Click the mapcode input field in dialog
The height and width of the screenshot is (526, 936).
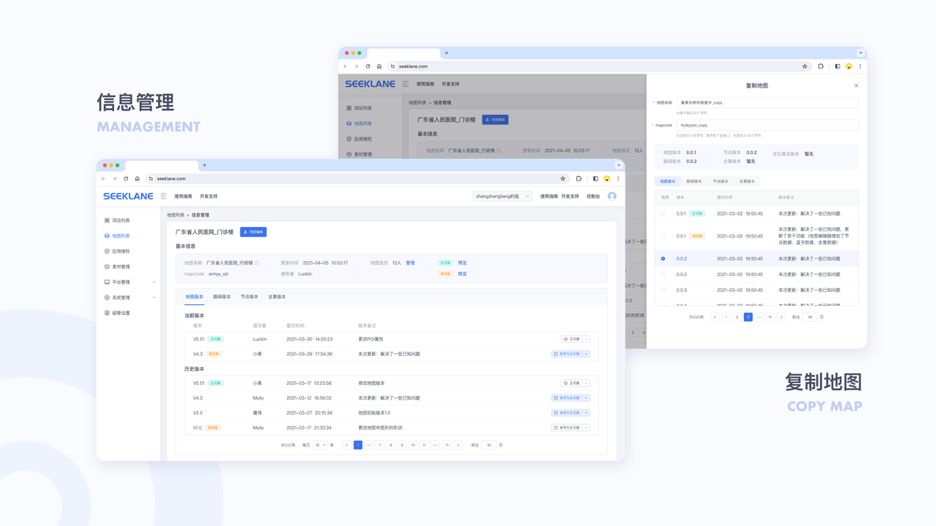[767, 125]
